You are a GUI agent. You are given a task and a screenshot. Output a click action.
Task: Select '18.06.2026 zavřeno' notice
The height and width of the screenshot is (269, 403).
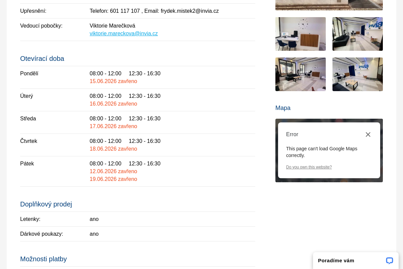click(113, 149)
